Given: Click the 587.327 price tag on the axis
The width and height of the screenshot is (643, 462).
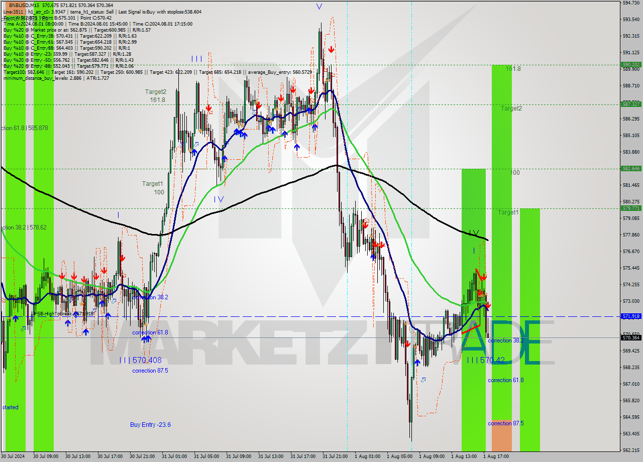Looking at the screenshot, I should coord(631,104).
